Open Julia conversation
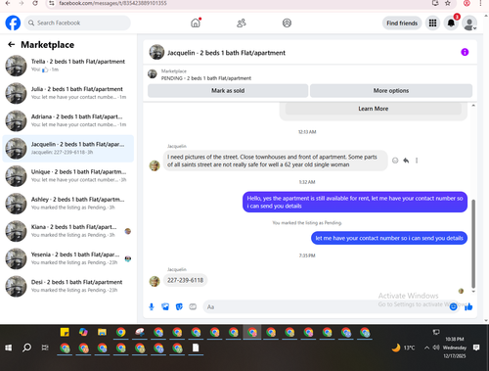 [67, 93]
